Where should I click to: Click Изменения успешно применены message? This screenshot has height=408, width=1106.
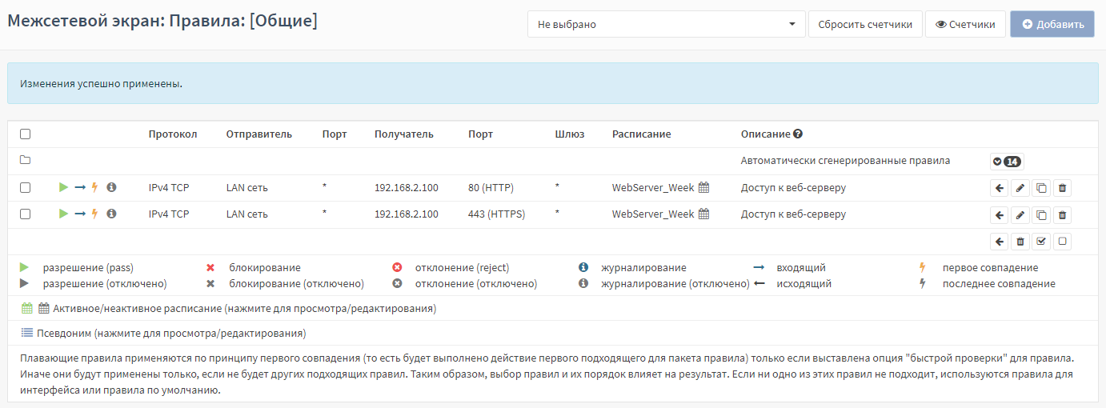tap(102, 83)
